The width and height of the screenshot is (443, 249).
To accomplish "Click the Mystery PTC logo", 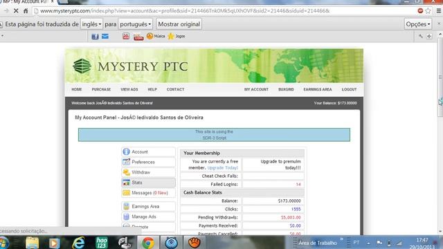I will tap(130, 66).
